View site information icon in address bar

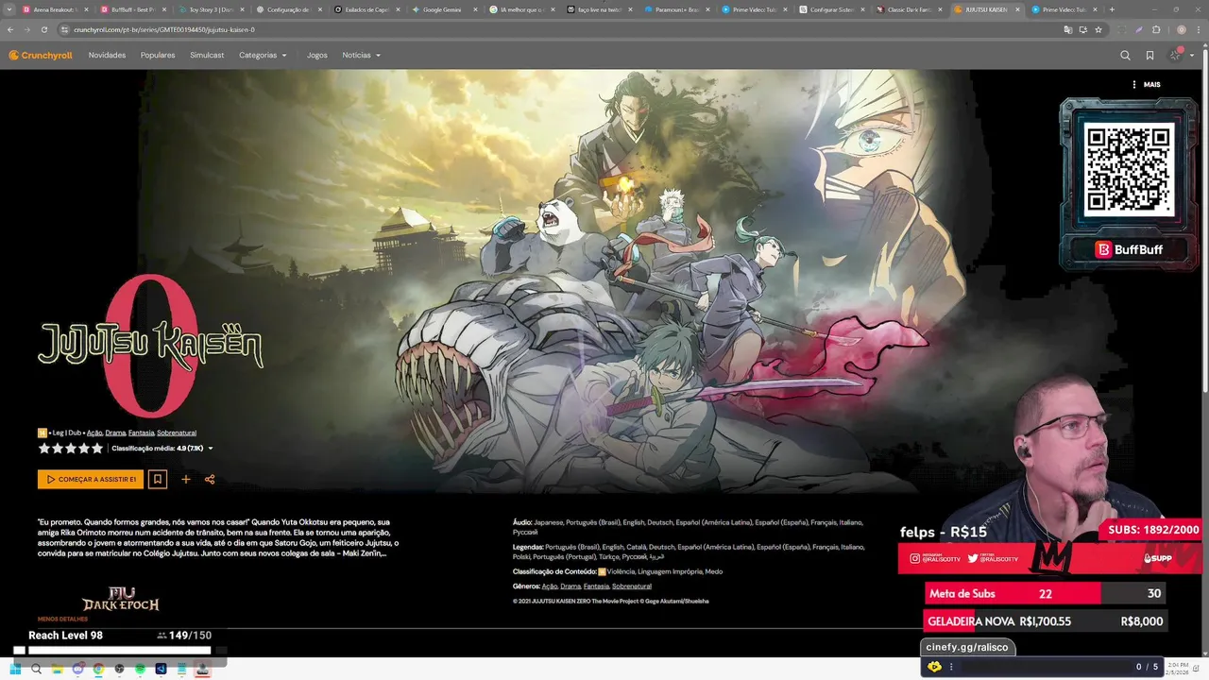64,29
